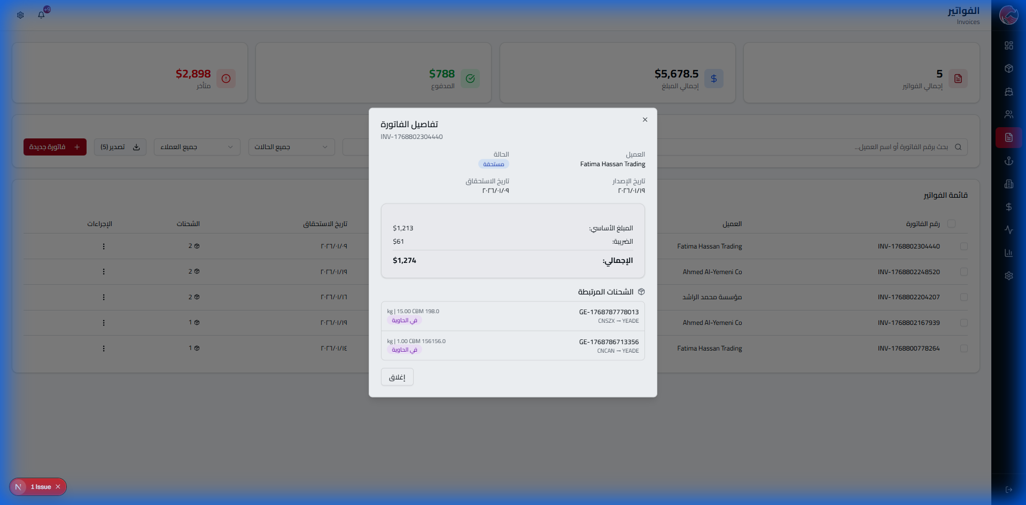The height and width of the screenshot is (505, 1026).
Task: Select the shipments package icon in the sidebar
Action: click(1009, 68)
